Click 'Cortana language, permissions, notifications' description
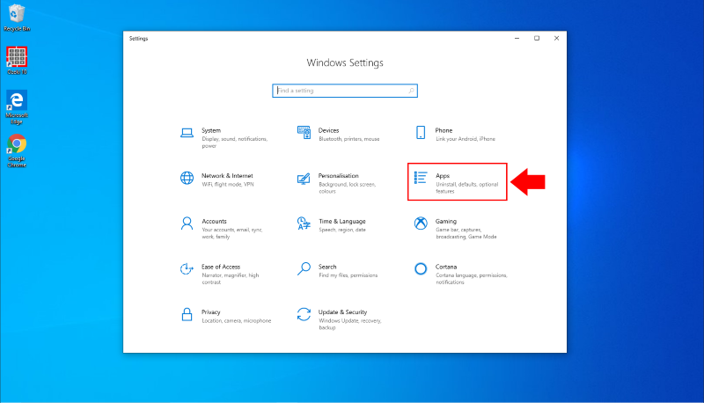704x403 pixels. [472, 279]
